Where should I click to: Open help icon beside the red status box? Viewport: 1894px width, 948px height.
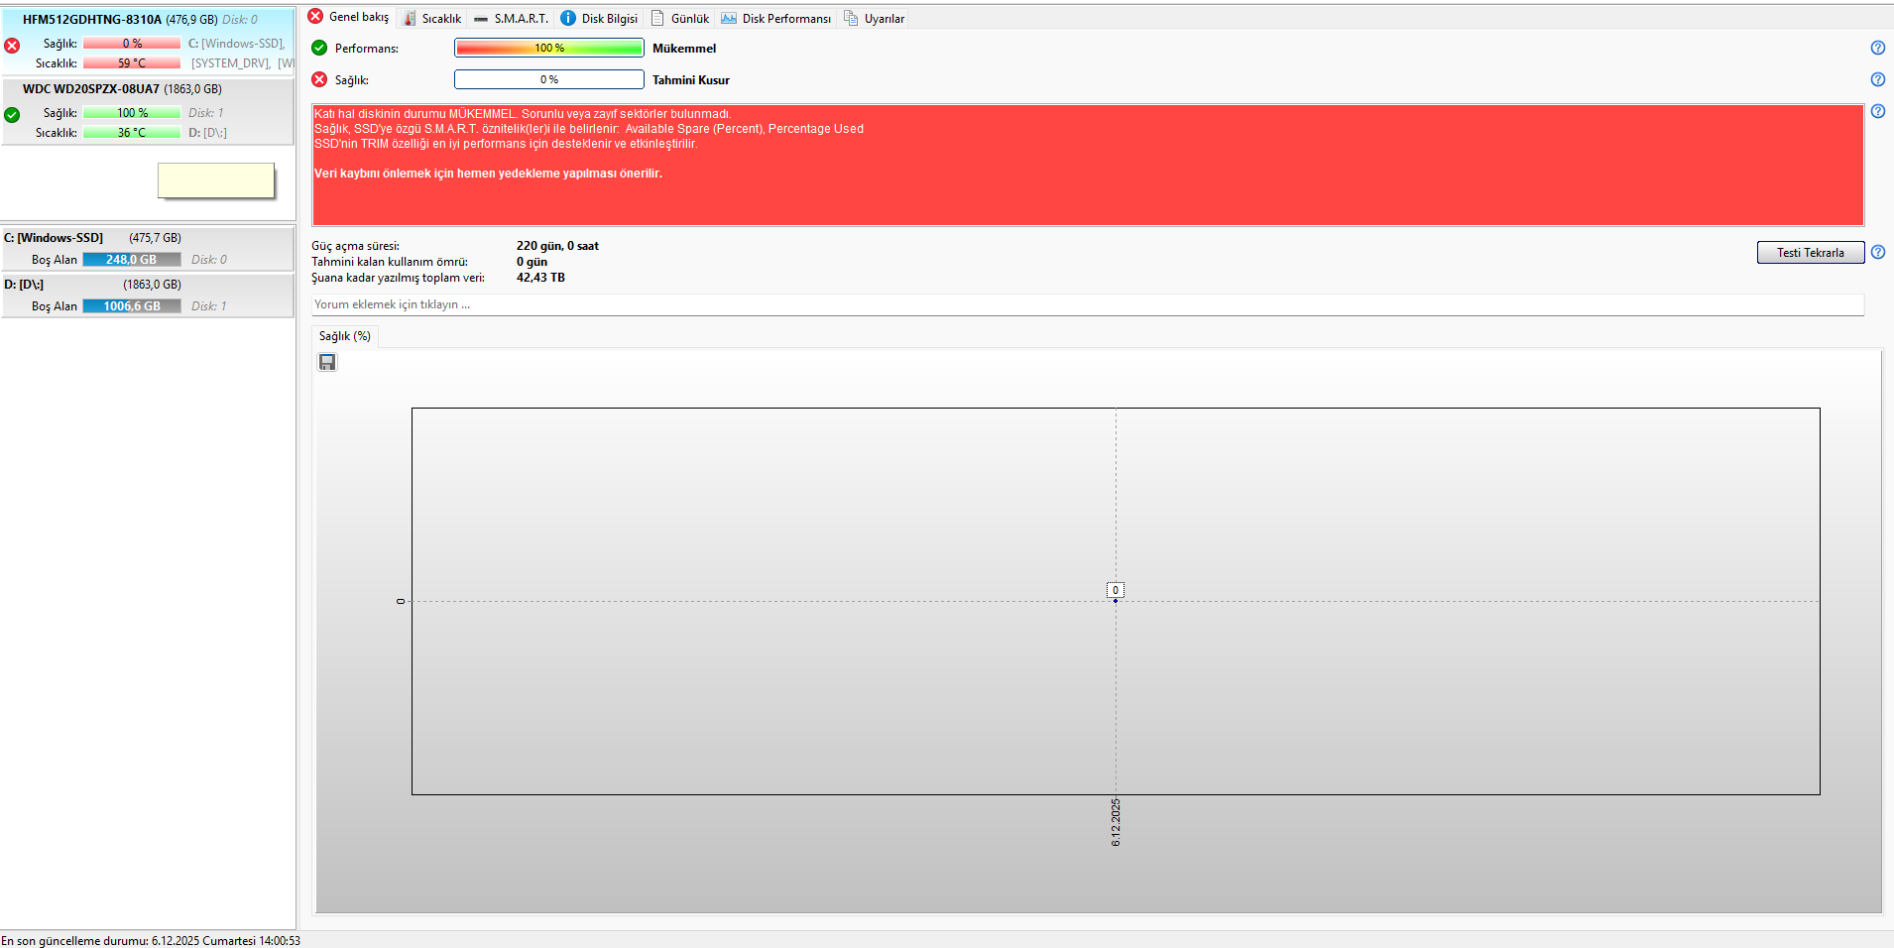[1877, 111]
